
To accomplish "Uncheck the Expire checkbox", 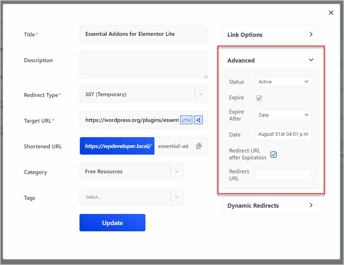I will click(x=259, y=98).
